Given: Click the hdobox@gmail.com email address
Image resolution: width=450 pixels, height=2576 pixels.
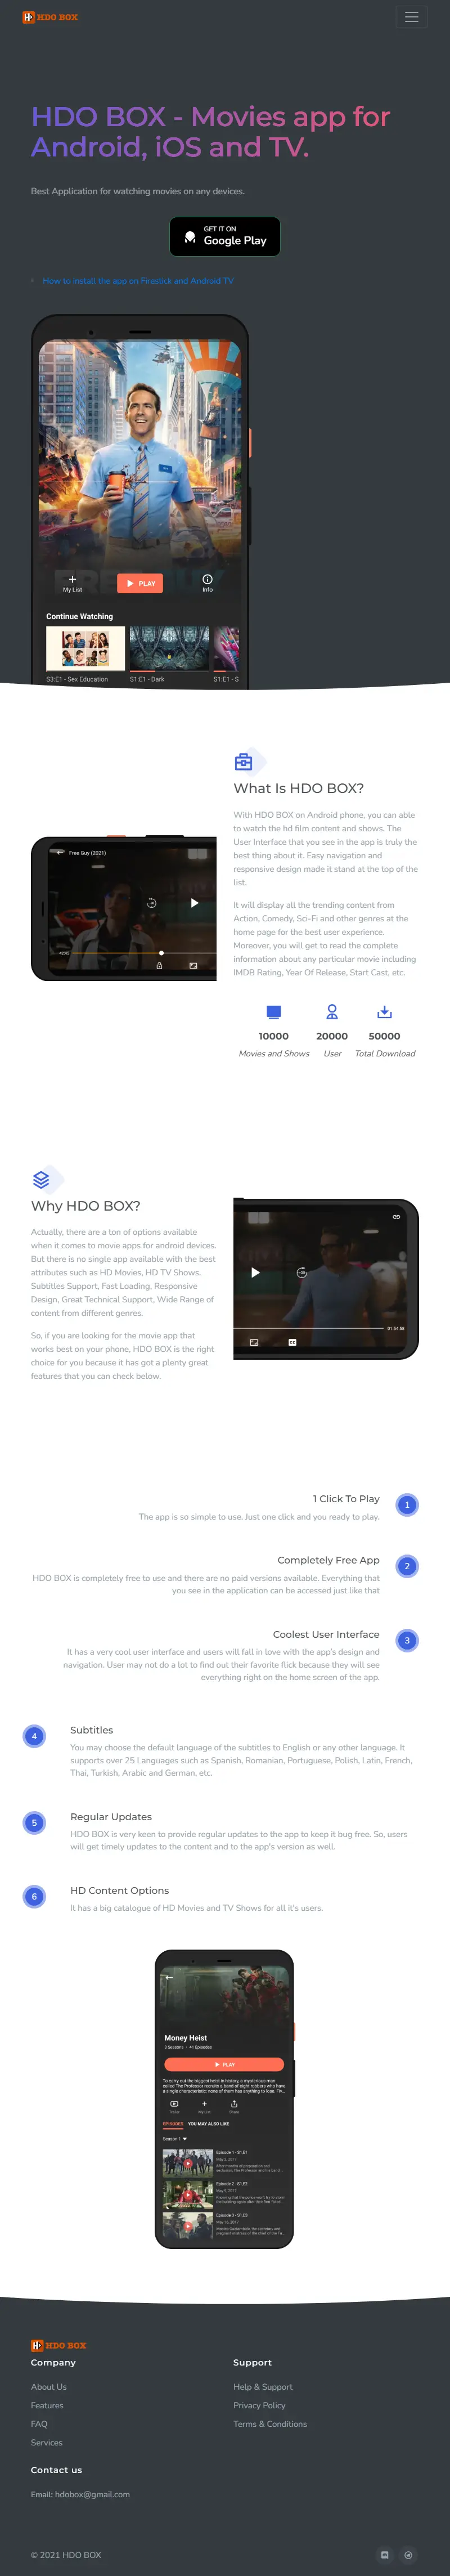Looking at the screenshot, I should 92,2494.
